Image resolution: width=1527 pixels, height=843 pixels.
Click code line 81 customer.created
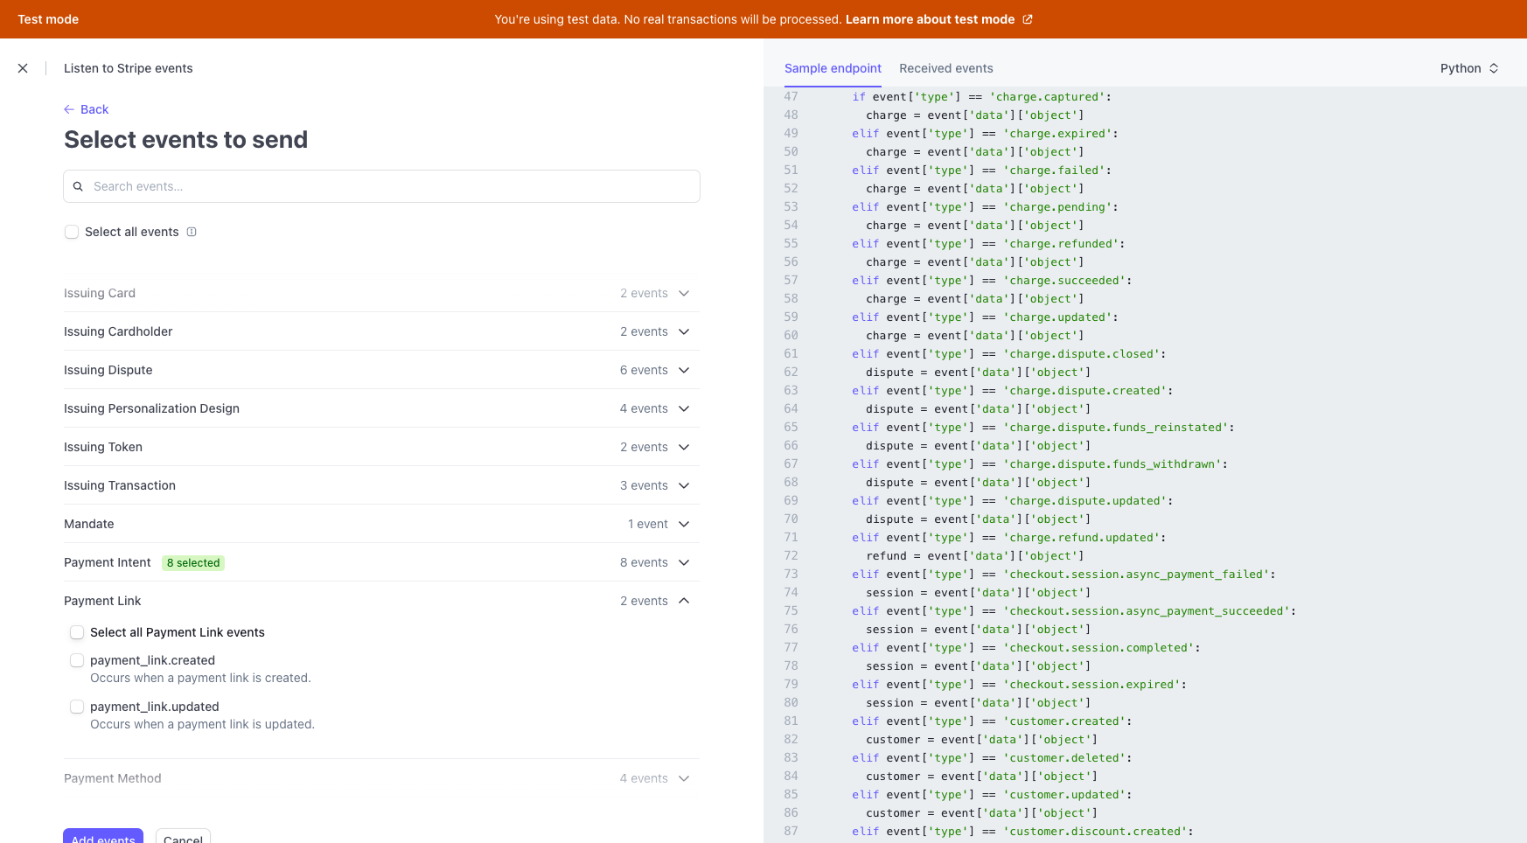point(992,721)
